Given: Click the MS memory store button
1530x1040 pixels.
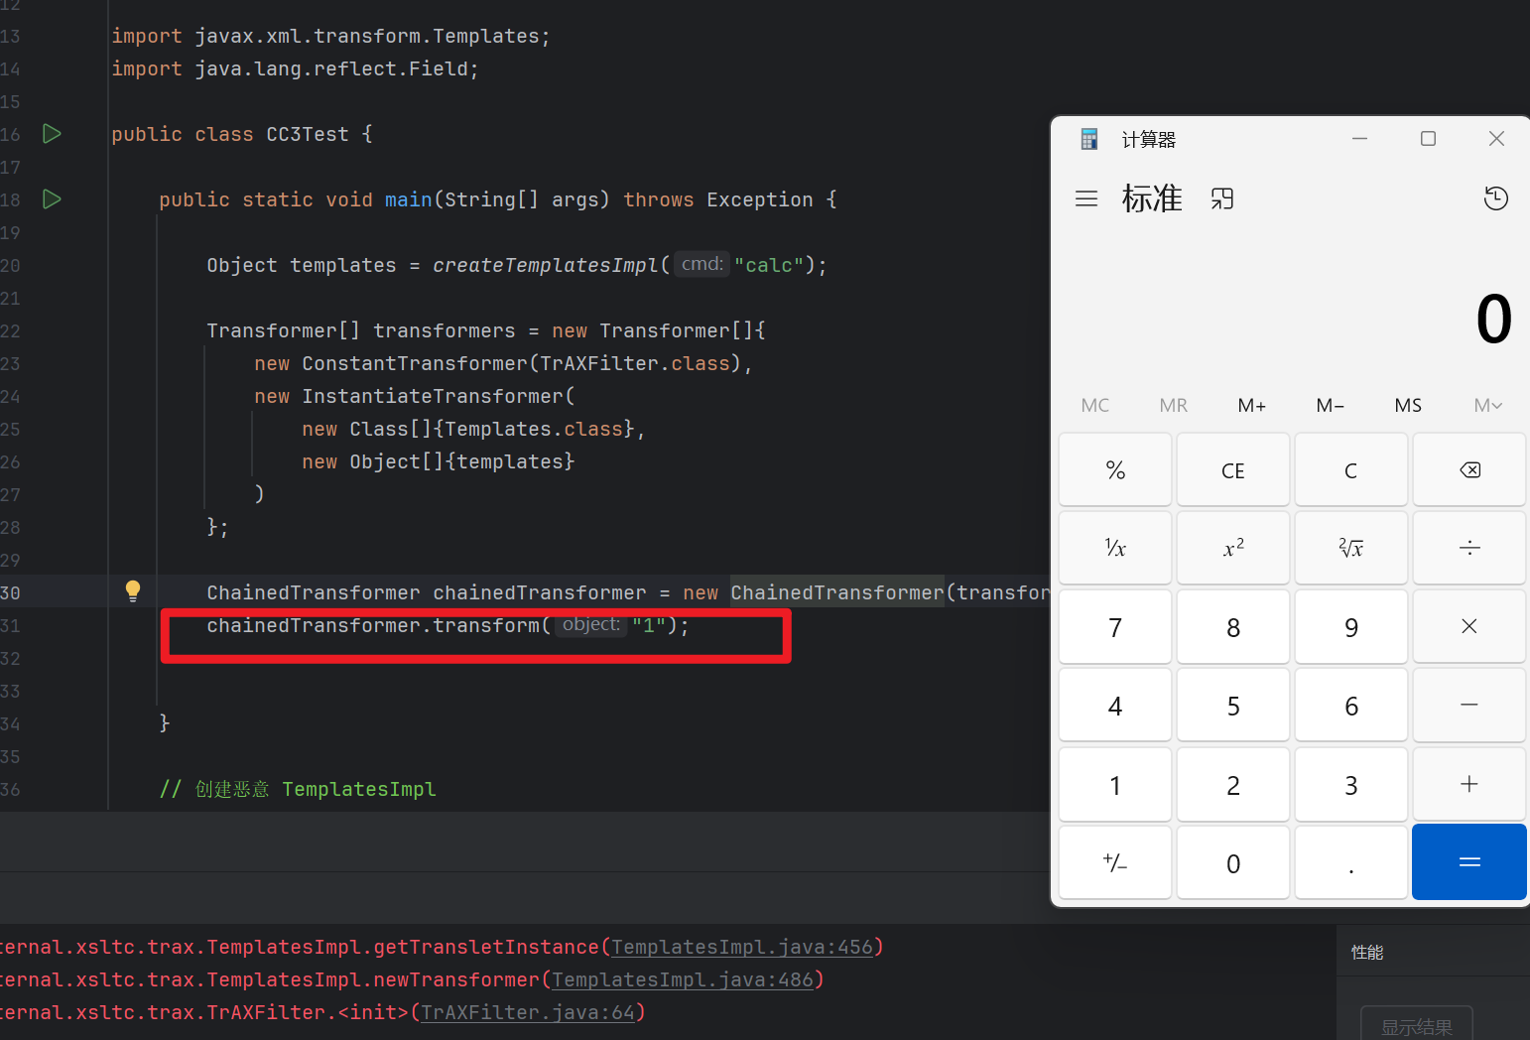Looking at the screenshot, I should click(x=1408, y=405).
